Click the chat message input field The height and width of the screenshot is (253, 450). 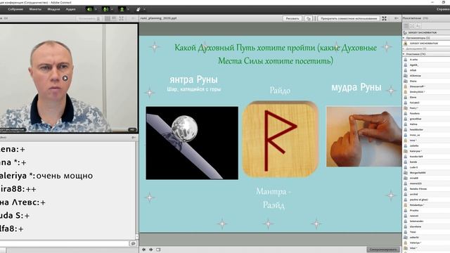(65, 244)
